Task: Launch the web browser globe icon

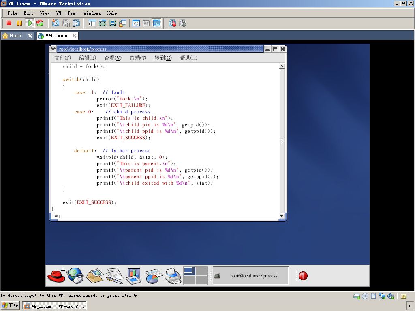Action: [75, 276]
